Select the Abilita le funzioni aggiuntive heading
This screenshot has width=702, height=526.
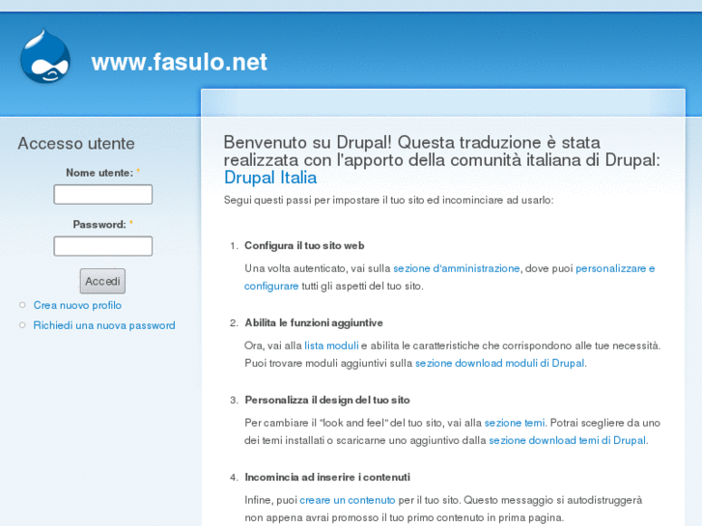coord(314,322)
